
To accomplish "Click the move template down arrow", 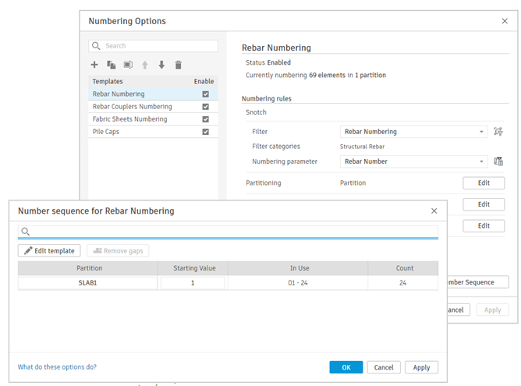I will point(161,65).
